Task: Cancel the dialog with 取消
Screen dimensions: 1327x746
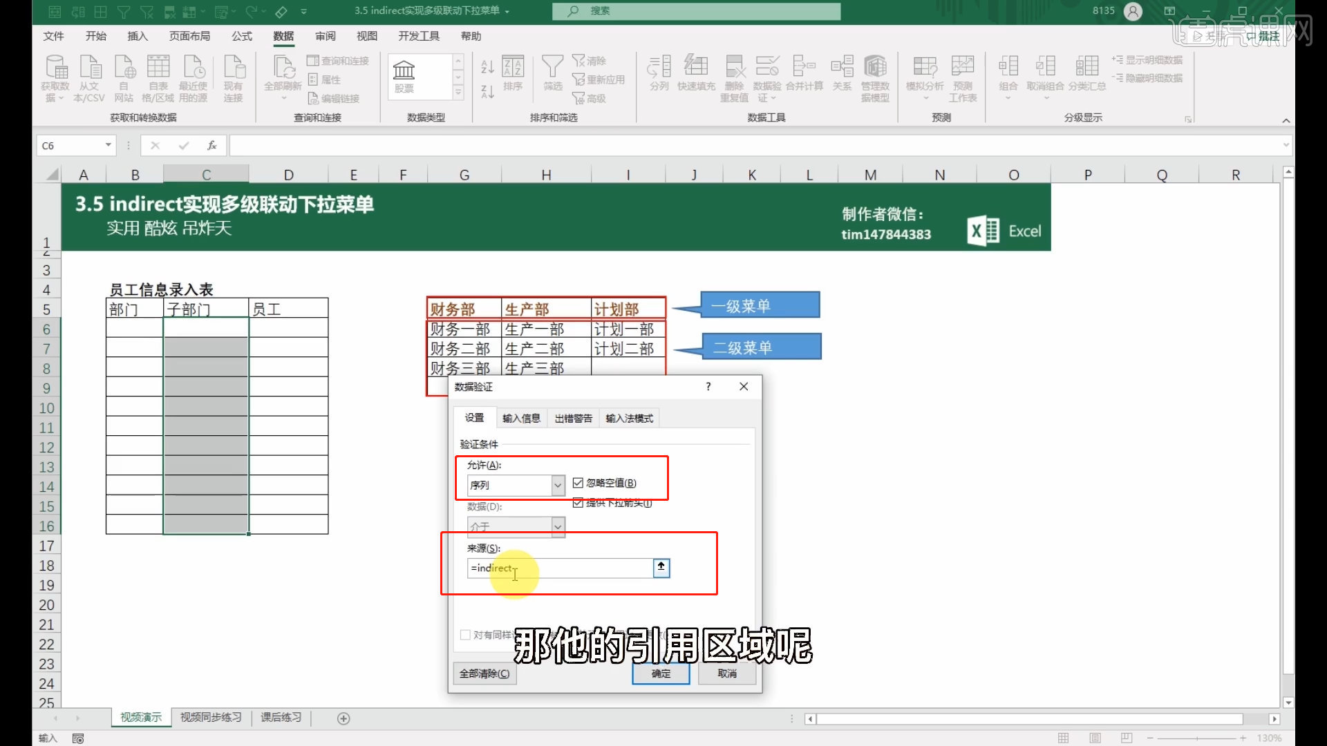Action: pos(727,673)
